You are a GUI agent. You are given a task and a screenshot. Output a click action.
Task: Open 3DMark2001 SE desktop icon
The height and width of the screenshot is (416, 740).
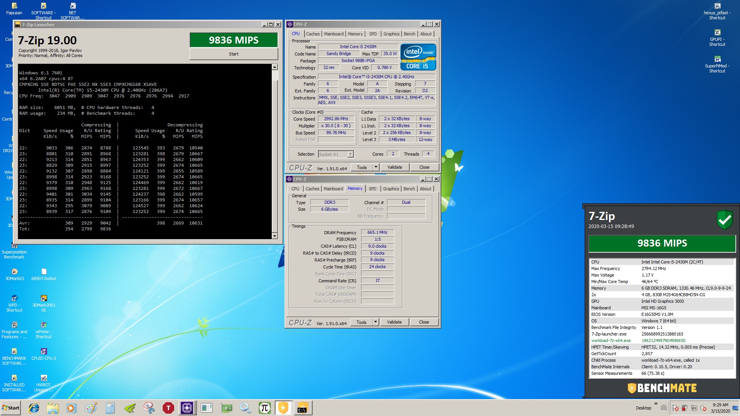44,304
